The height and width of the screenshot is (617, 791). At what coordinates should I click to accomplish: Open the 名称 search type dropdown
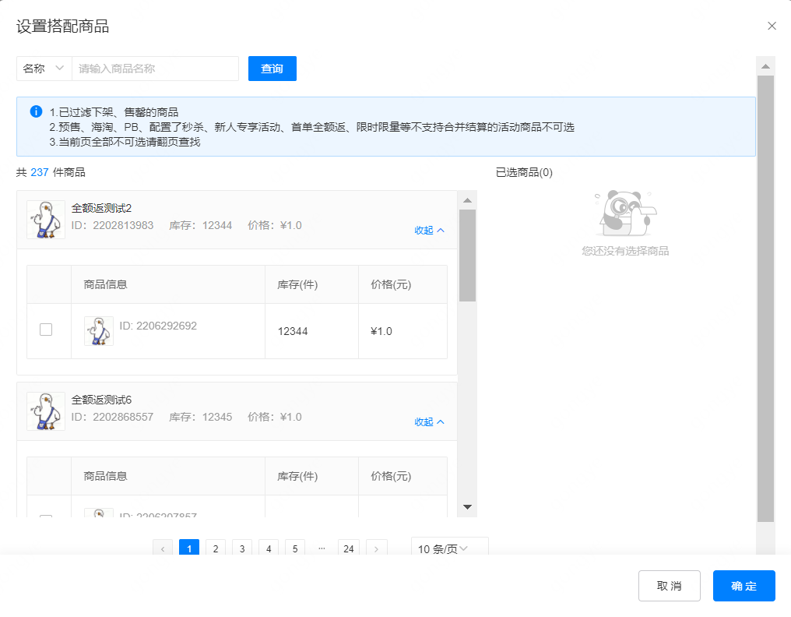pos(44,69)
